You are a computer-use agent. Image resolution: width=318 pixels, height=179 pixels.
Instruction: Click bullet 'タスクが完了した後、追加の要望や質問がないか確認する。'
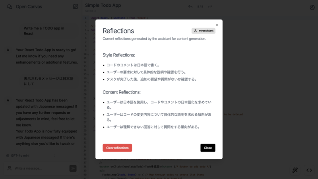point(152,79)
